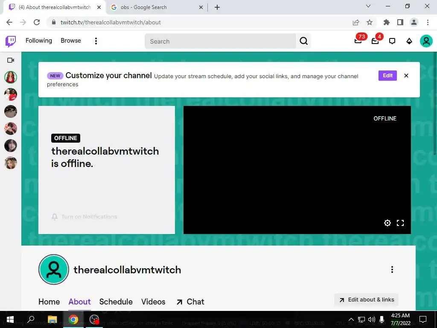Toggle fullscreen on the video player
The image size is (437, 328).
click(x=400, y=223)
